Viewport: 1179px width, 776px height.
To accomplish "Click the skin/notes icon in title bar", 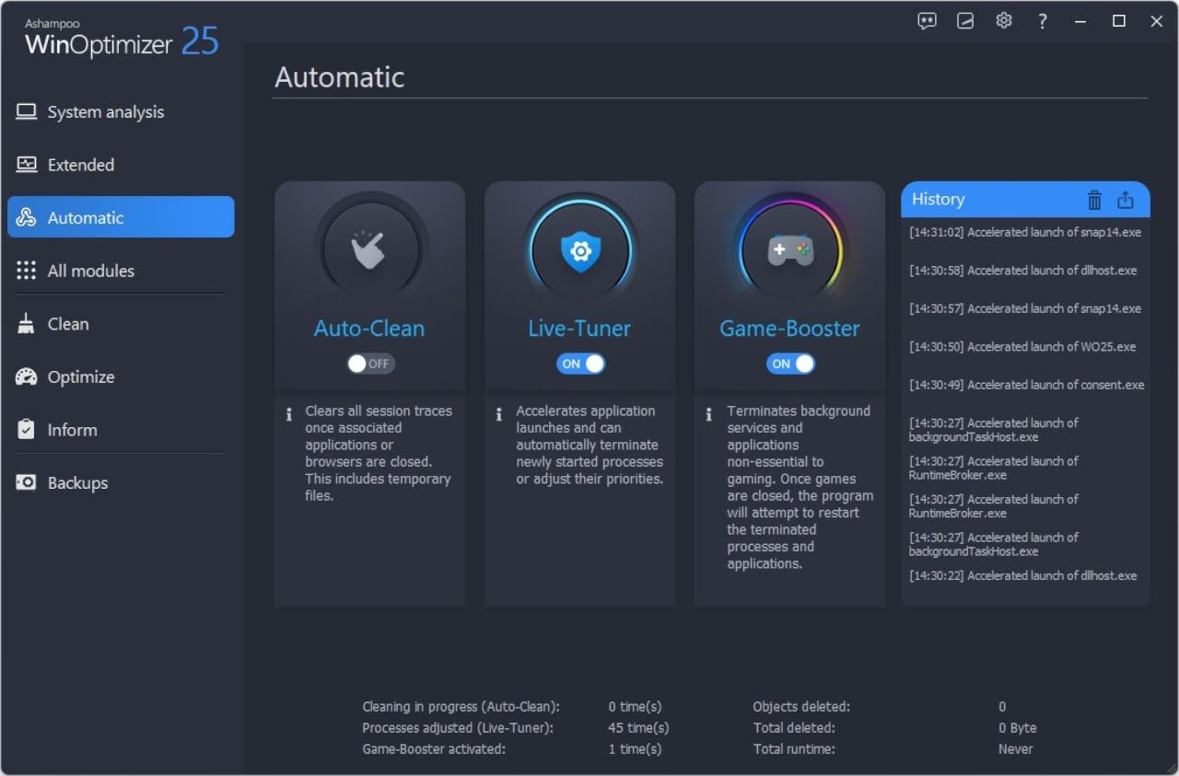I will point(965,21).
